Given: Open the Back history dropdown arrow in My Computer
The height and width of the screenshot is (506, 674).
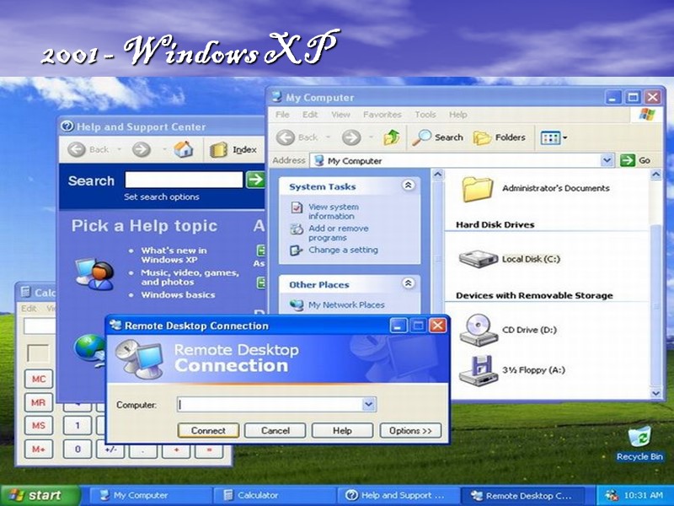Looking at the screenshot, I should pyautogui.click(x=328, y=137).
